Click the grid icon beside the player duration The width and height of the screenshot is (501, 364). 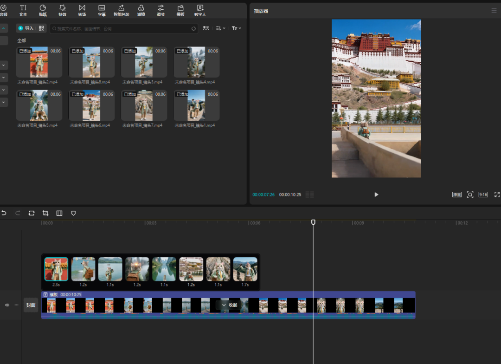tap(309, 195)
